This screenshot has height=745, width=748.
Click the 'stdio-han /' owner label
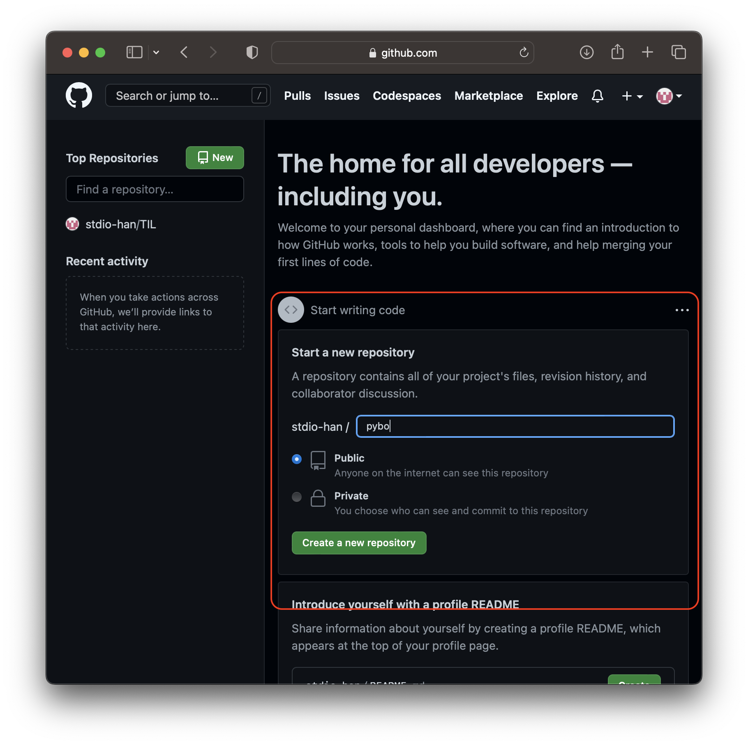click(x=320, y=427)
